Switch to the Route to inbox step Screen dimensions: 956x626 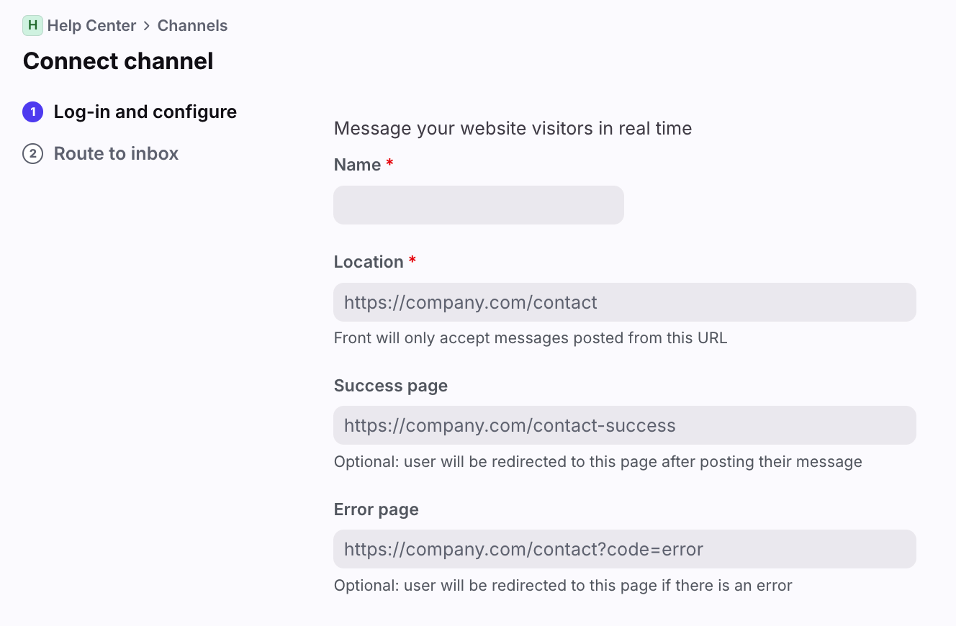coord(116,154)
